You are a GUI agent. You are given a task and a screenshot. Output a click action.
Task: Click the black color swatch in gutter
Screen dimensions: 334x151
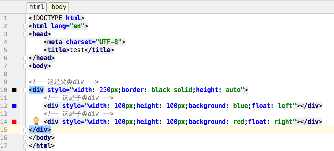pyautogui.click(x=14, y=90)
